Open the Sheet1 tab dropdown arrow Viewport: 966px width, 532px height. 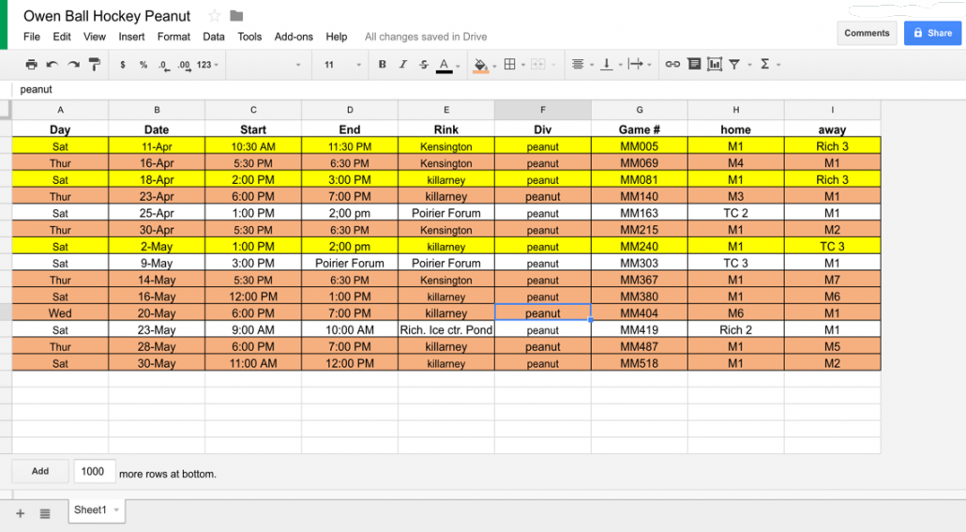(x=116, y=510)
